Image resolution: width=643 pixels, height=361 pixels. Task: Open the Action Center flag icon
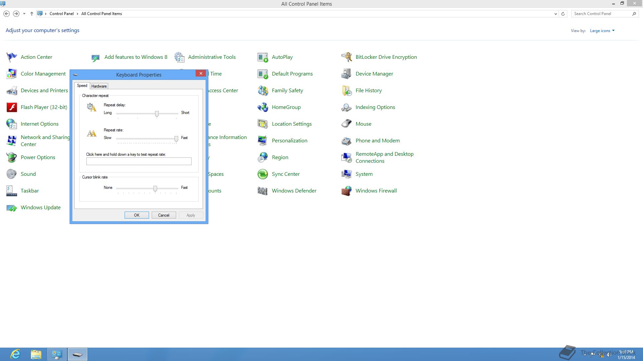pos(12,57)
